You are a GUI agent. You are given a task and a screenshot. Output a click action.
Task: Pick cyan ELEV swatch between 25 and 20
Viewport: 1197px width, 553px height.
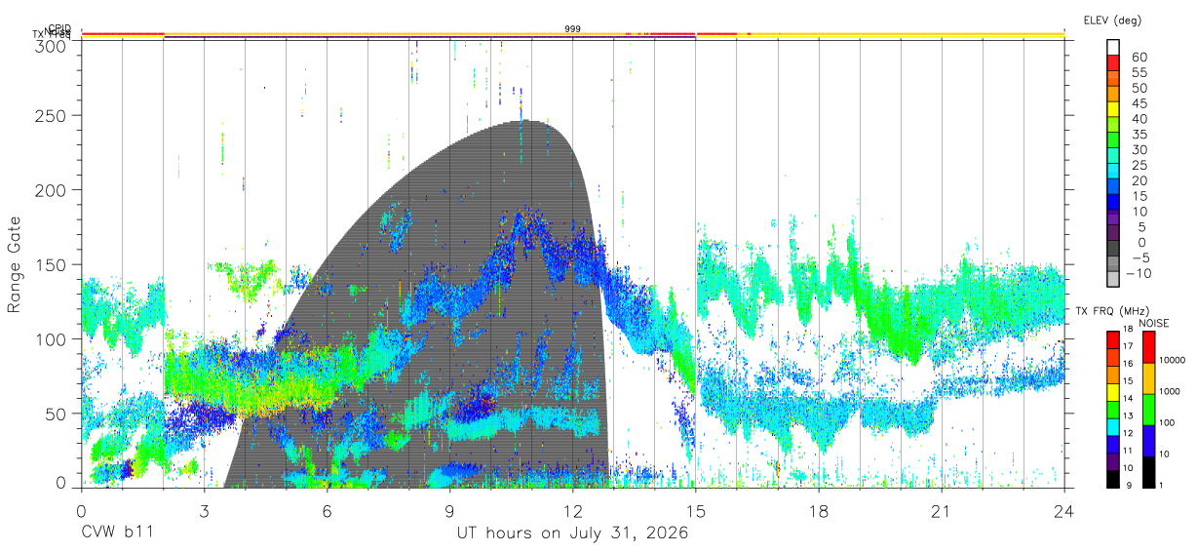click(x=1113, y=172)
